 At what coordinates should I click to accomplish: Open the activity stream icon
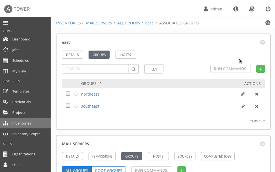click(268, 23)
